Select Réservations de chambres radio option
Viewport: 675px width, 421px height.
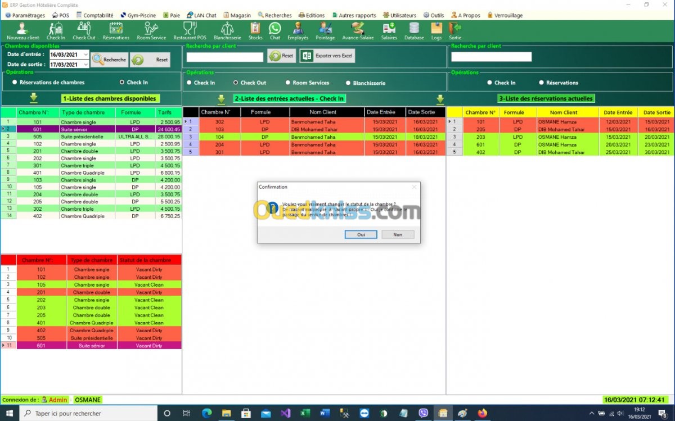pyautogui.click(x=48, y=82)
